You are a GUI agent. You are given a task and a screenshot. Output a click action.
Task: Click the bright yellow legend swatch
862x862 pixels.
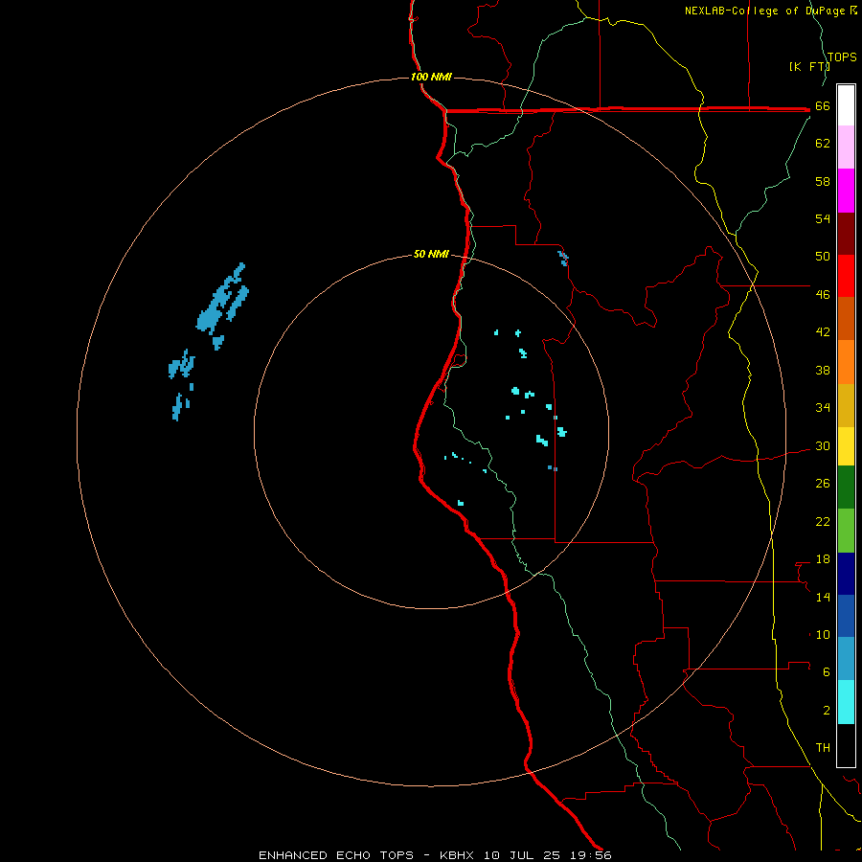[846, 446]
